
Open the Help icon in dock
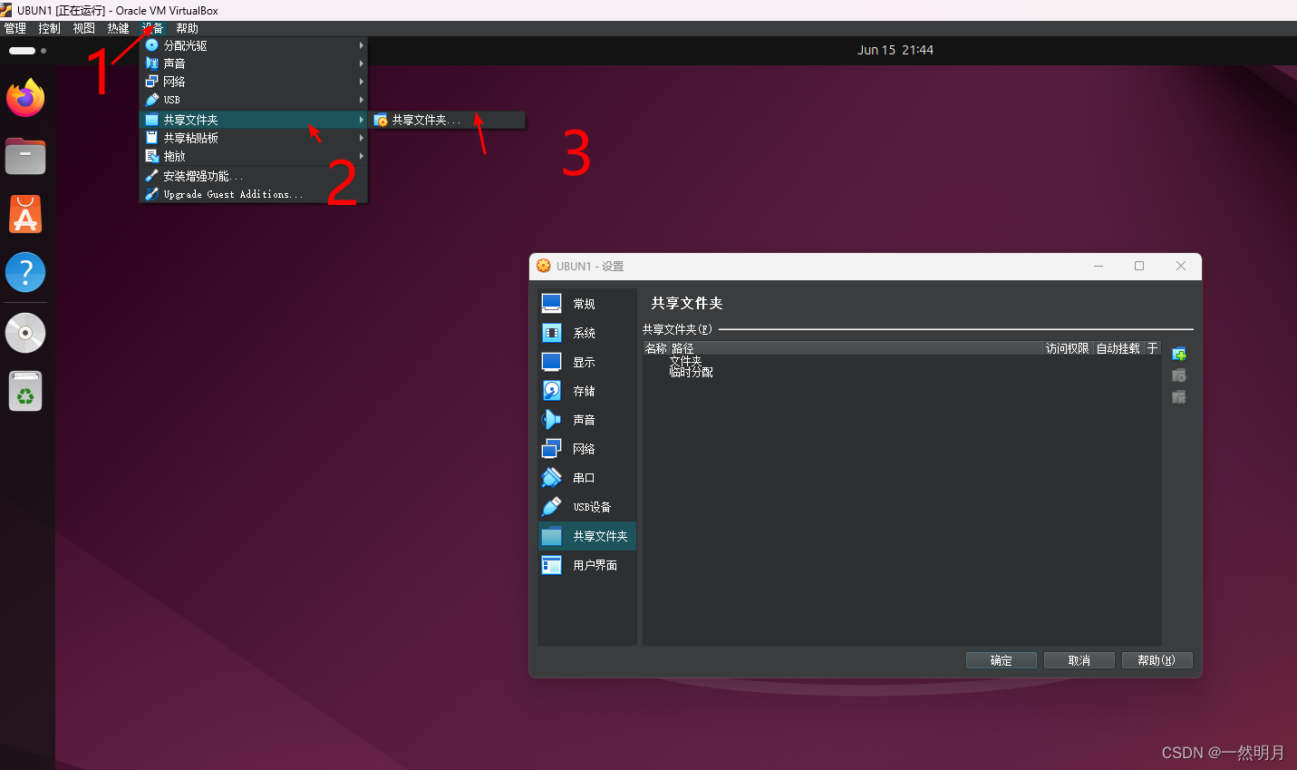pyautogui.click(x=25, y=272)
